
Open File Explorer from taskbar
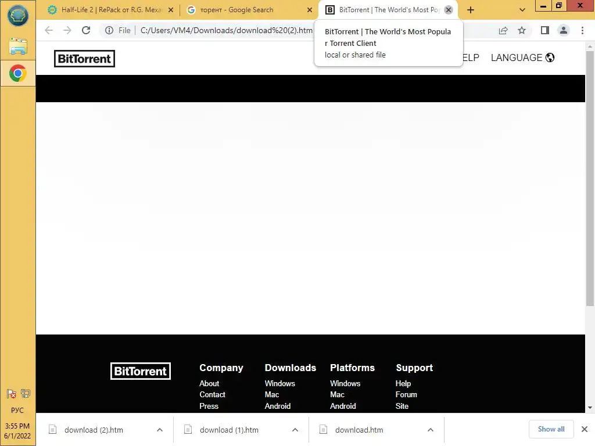pyautogui.click(x=18, y=46)
